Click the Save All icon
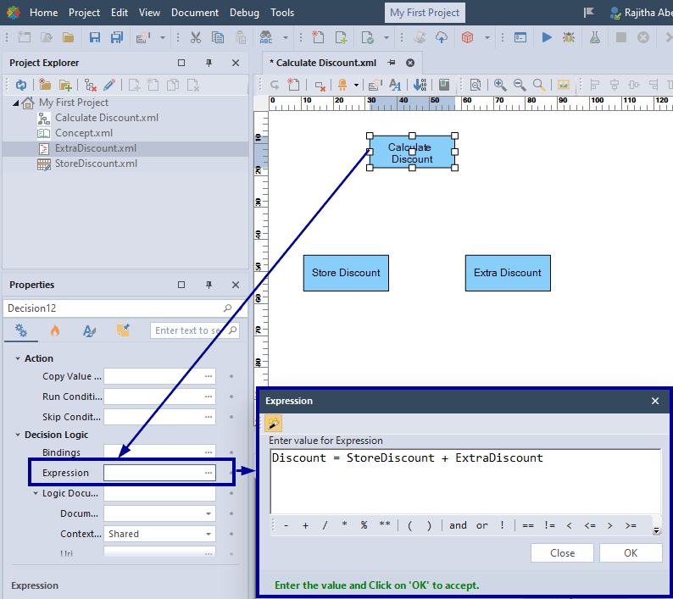 pyautogui.click(x=117, y=38)
